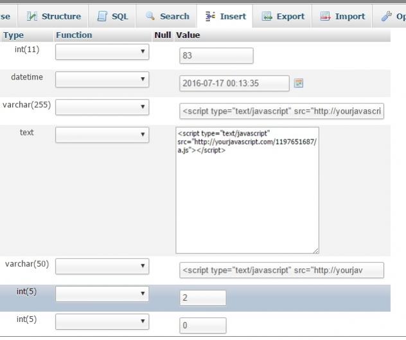This screenshot has height=340, width=406.
Task: Open Function dropdown for int(11) row
Action: point(102,52)
